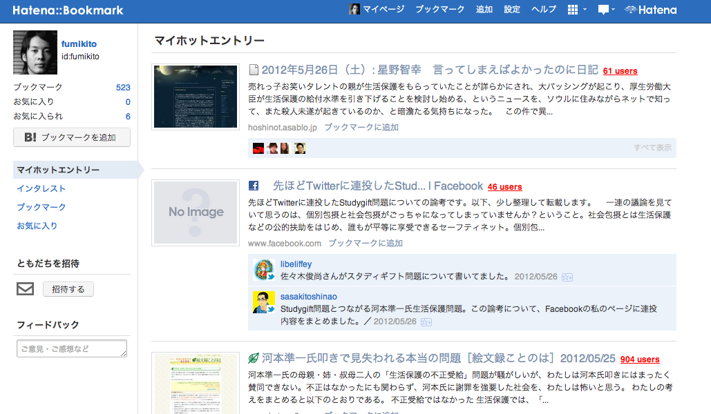711x414 pixels.
Task: Expand bookmark users with すべて表示
Action: pos(652,148)
